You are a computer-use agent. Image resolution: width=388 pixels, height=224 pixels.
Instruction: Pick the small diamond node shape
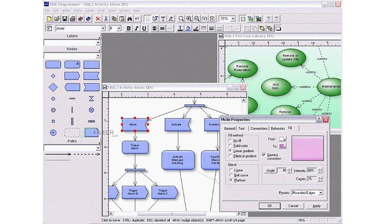click(53, 76)
